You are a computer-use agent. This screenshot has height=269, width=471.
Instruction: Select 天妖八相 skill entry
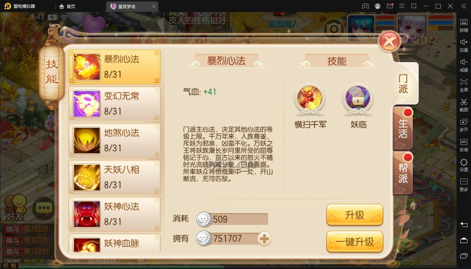114,177
